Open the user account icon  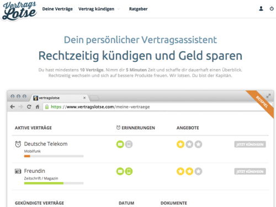pyautogui.click(x=261, y=9)
